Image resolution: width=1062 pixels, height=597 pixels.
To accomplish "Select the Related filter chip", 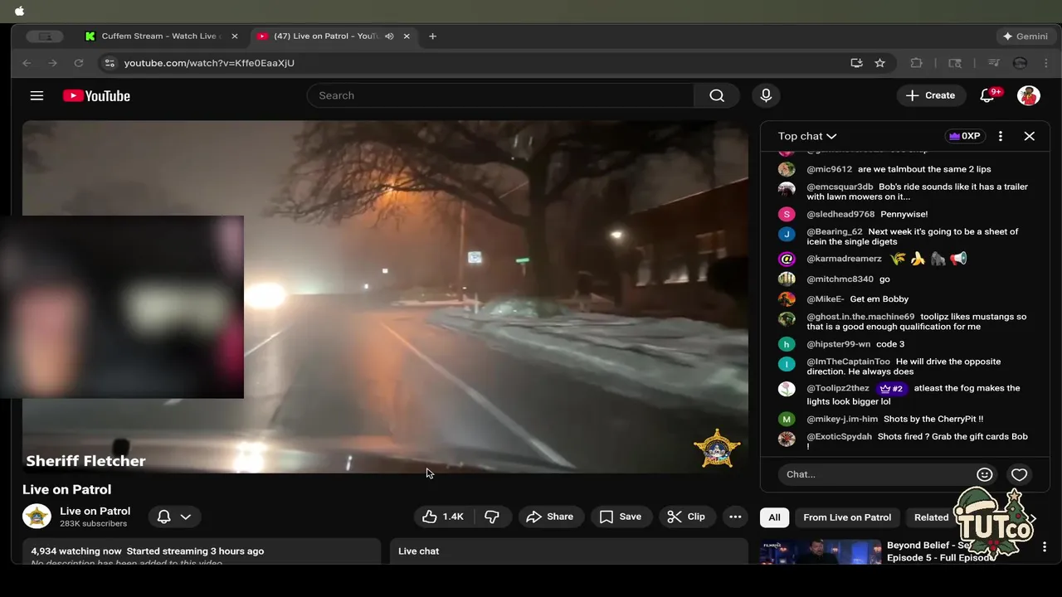I will [x=931, y=517].
